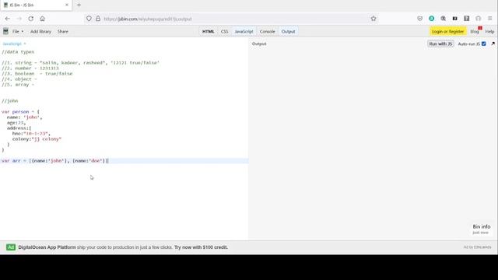Click the colony "jj colony" line
The width and height of the screenshot is (498, 280).
(x=37, y=139)
